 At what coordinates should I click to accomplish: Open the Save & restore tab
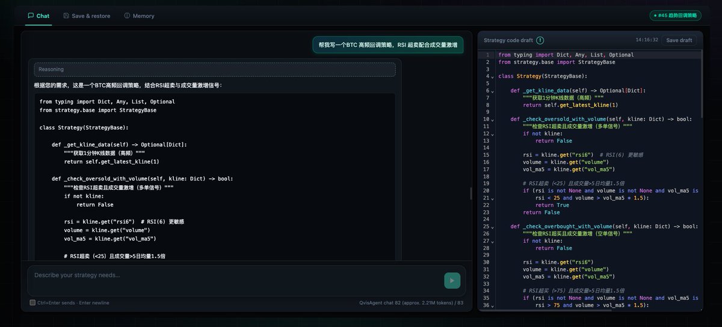tap(87, 16)
